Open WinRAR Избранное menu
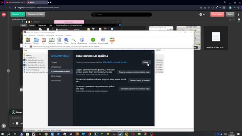 (x=50, y=36)
